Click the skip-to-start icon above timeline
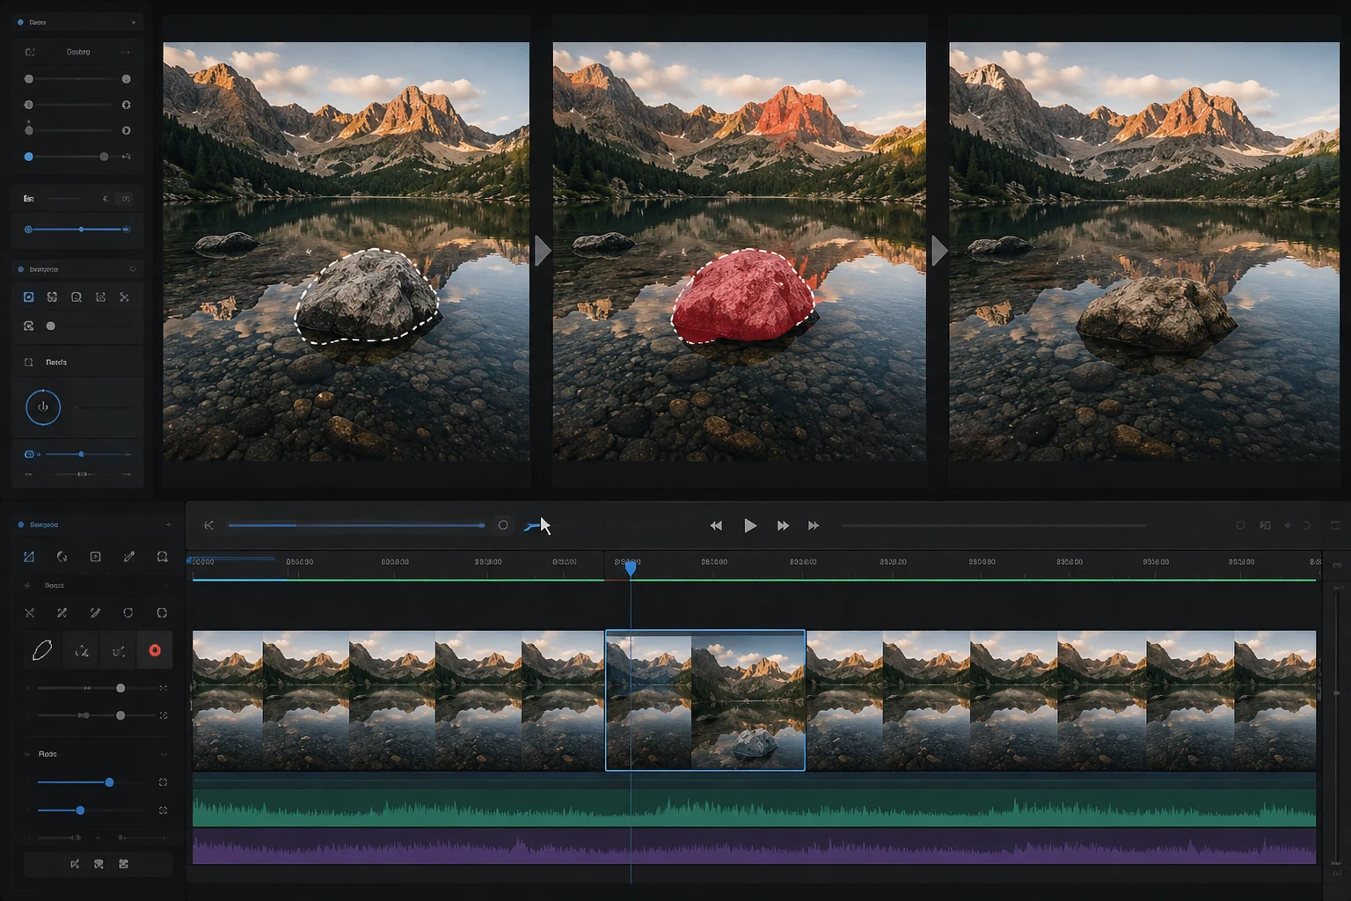The image size is (1351, 901). click(208, 525)
